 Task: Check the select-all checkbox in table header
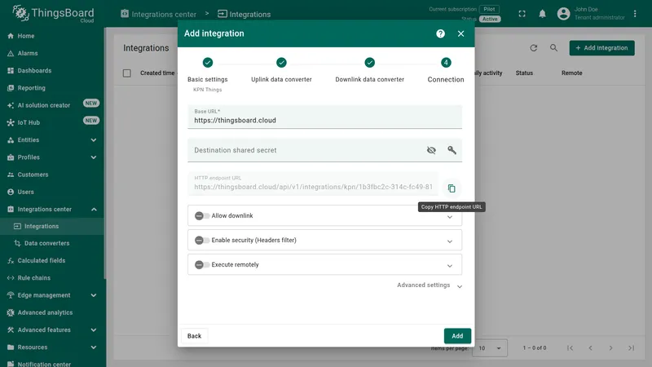(127, 73)
